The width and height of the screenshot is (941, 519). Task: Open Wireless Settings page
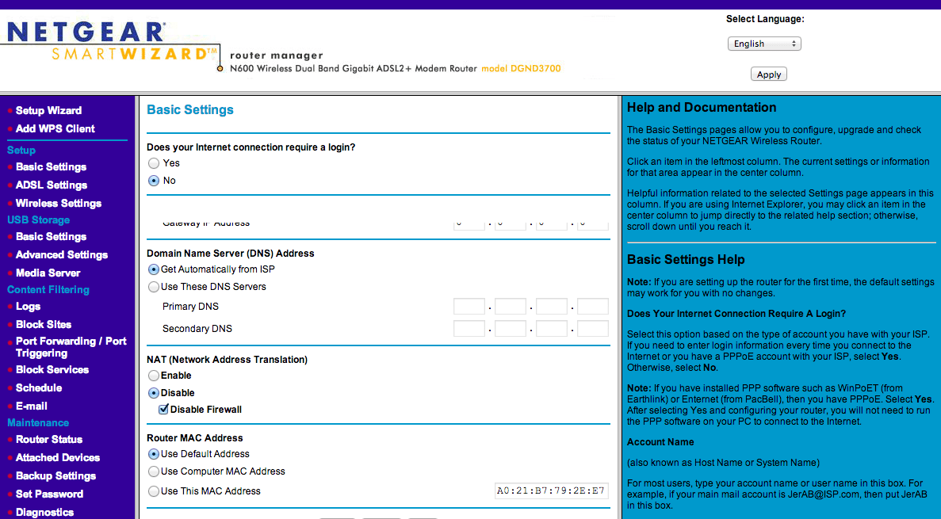(59, 203)
